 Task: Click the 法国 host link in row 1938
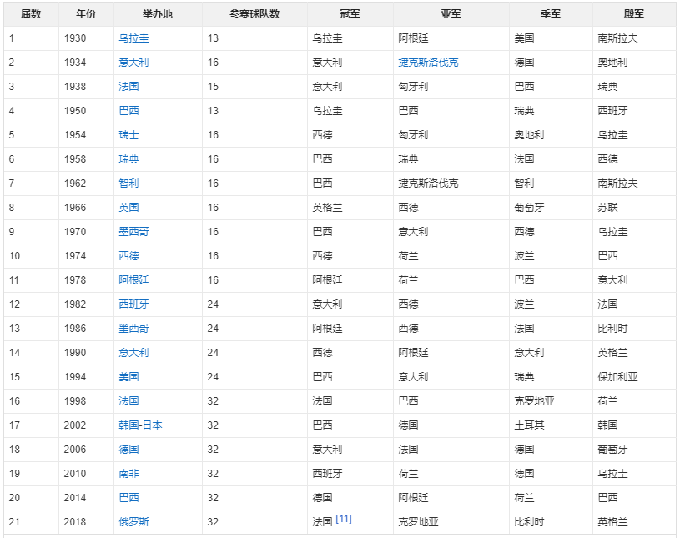point(128,86)
